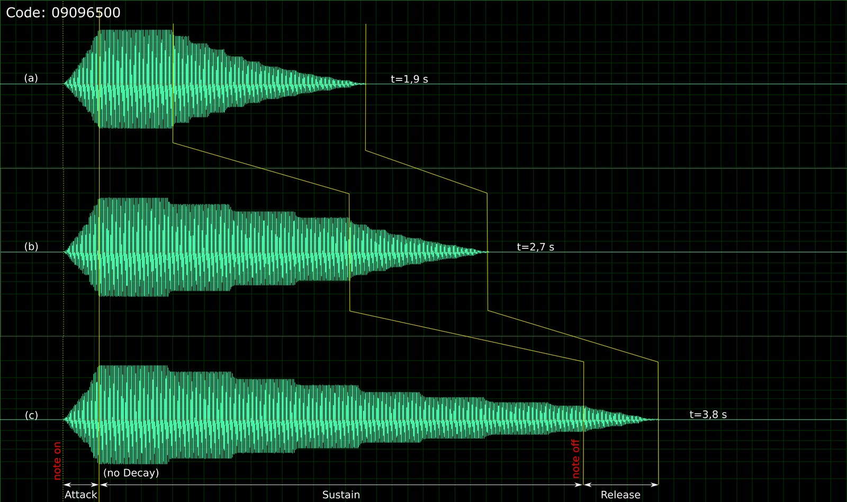Click the '(no Decay)' annotation
This screenshot has height=502, width=847.
131,473
